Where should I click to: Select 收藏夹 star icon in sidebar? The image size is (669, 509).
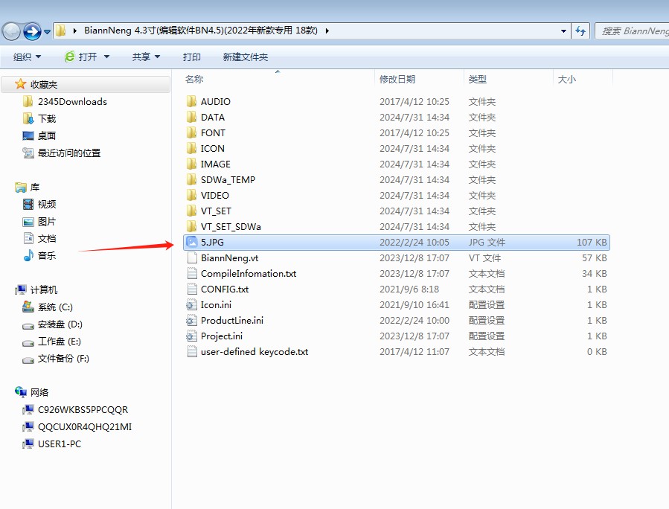[x=20, y=84]
